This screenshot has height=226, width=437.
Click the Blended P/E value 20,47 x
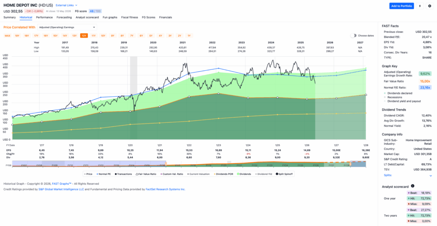click(x=426, y=37)
